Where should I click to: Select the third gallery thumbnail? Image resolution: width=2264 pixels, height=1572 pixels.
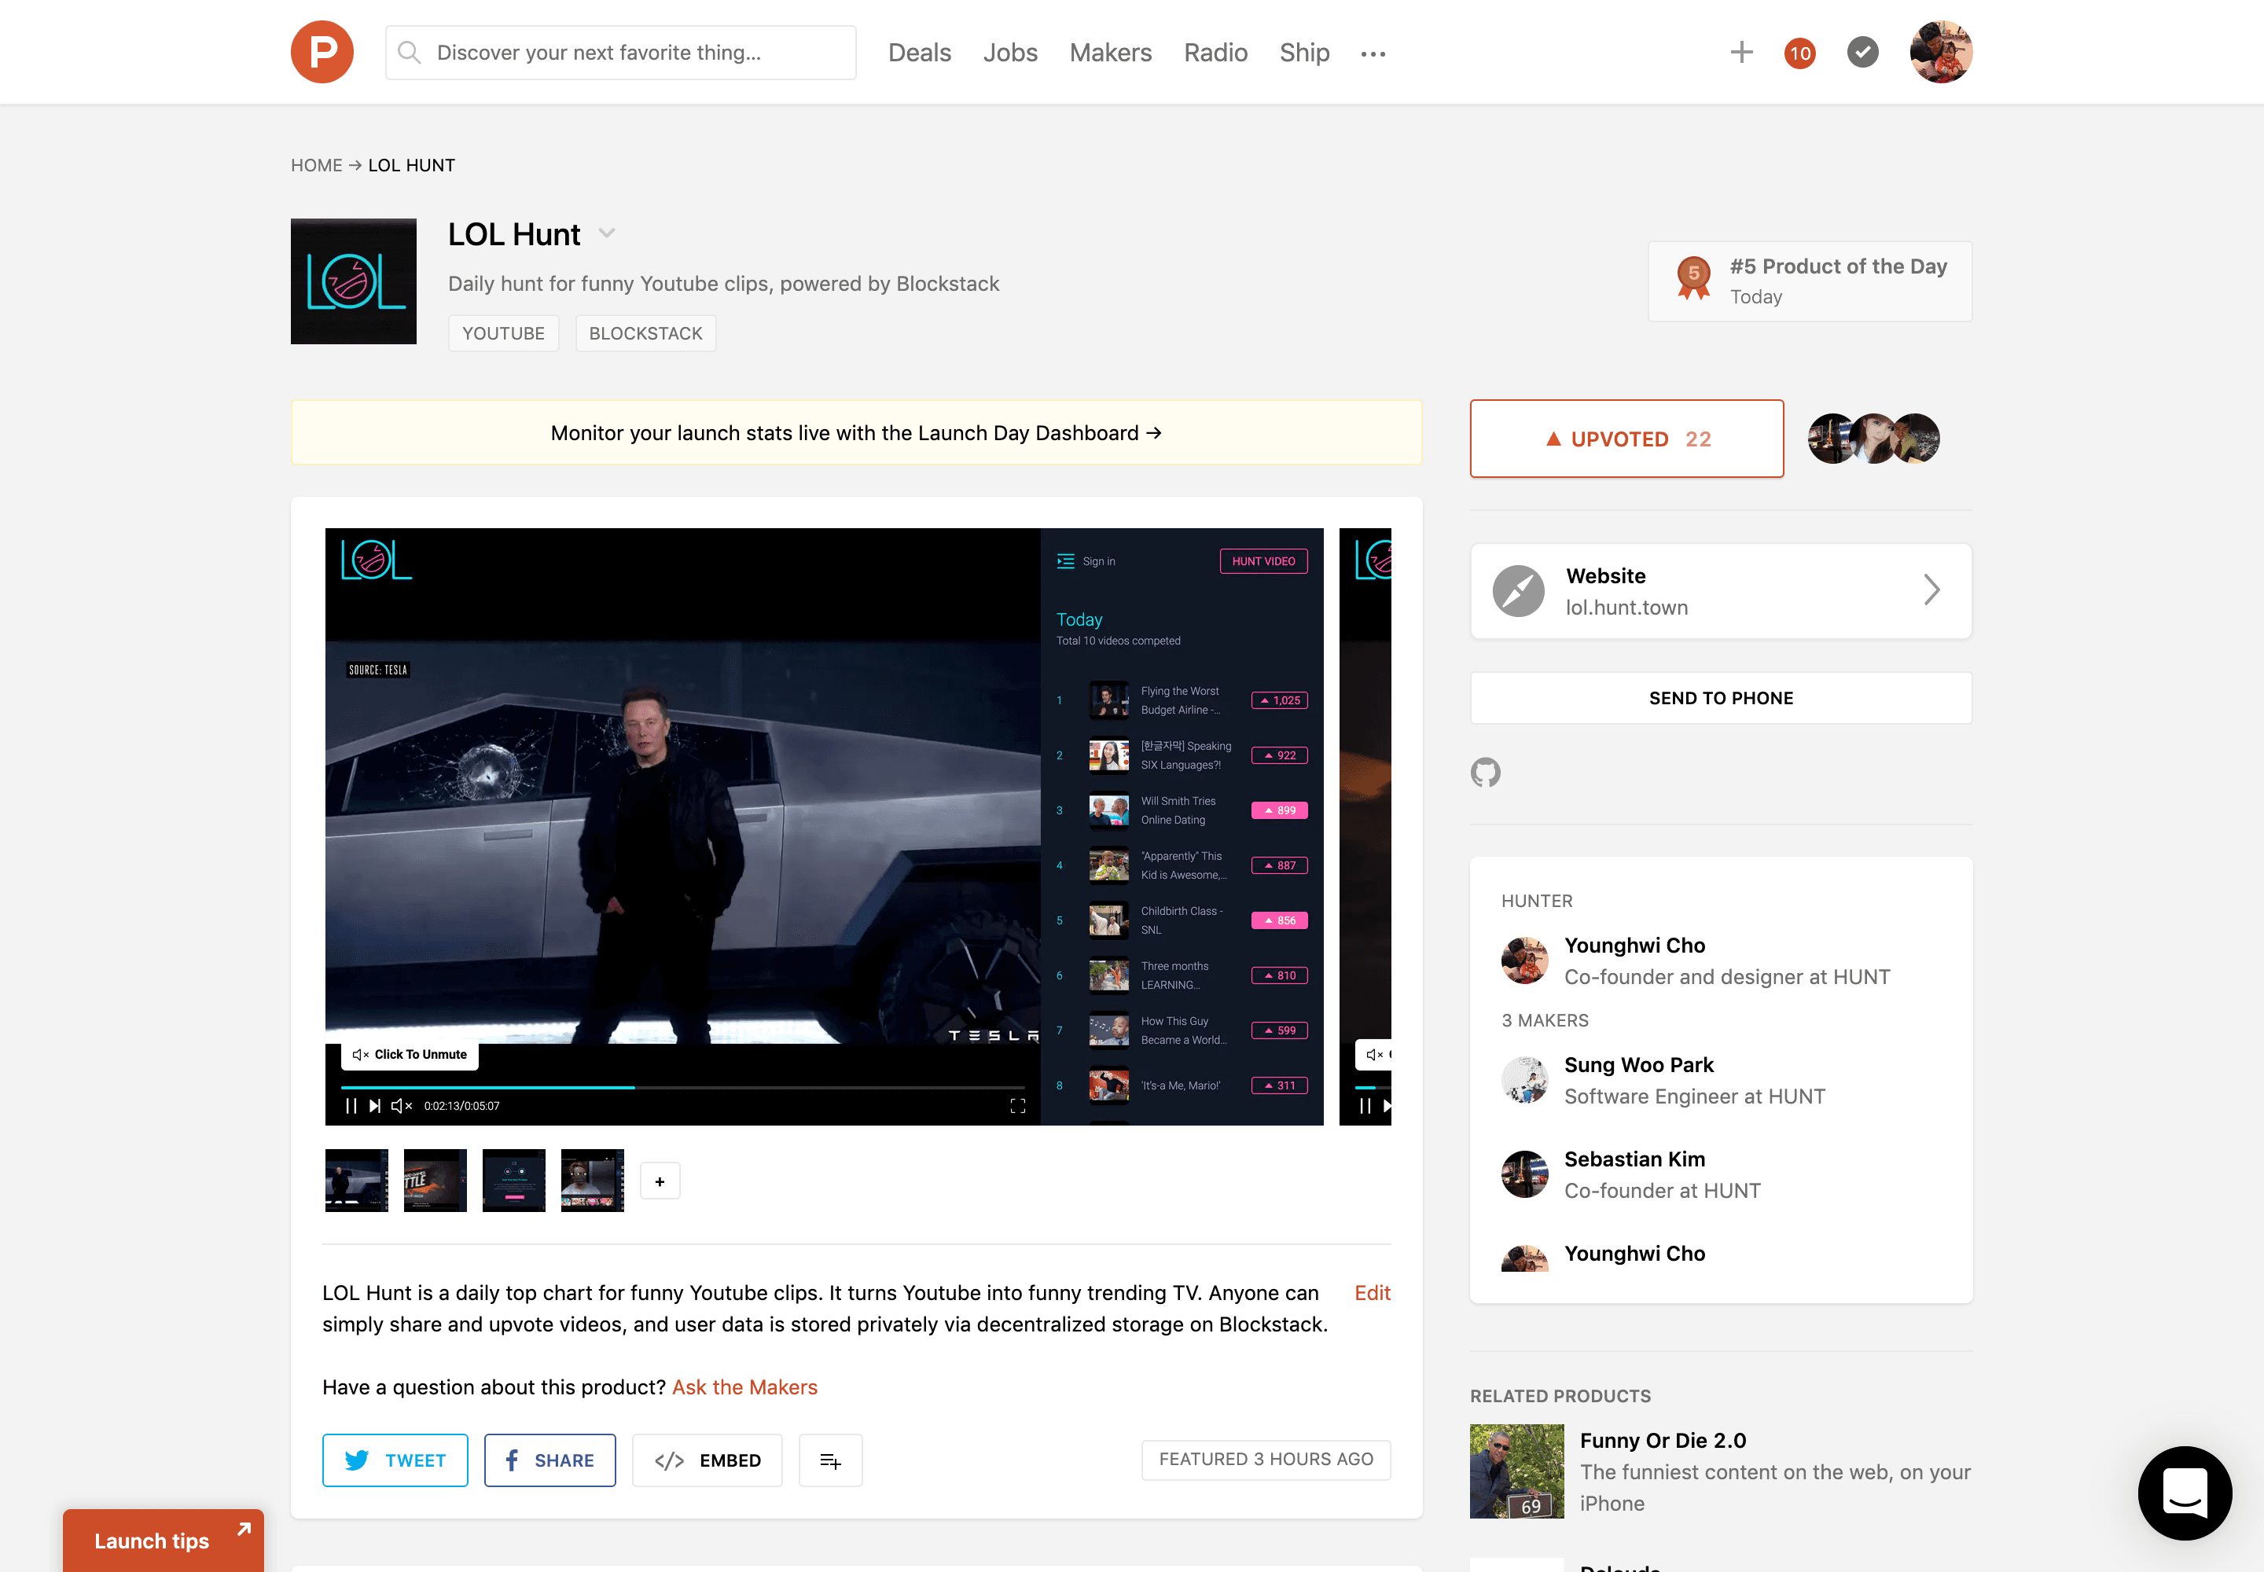514,1181
